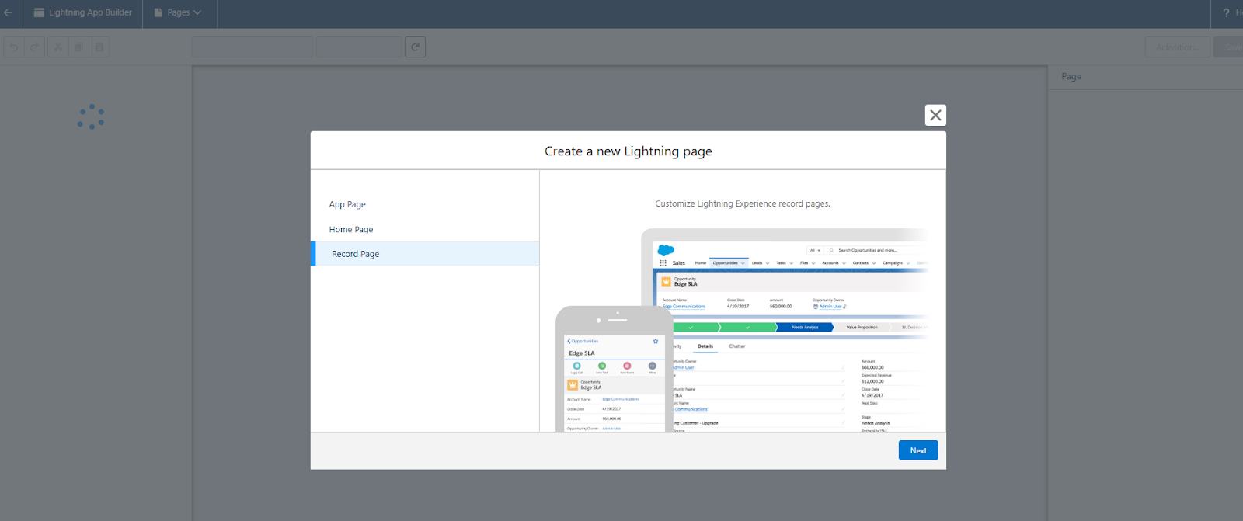This screenshot has width=1243, height=521.
Task: Click the back arrow in top bar
Action: 9,12
